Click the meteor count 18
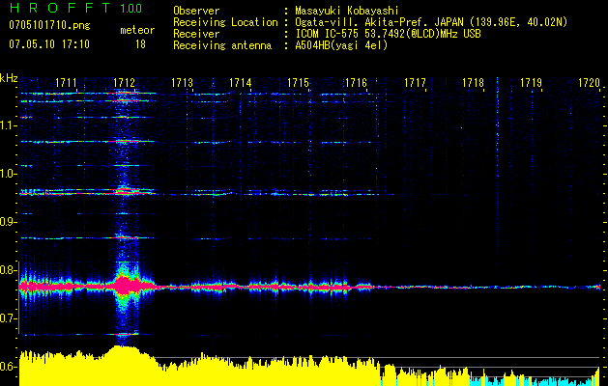 [140, 44]
